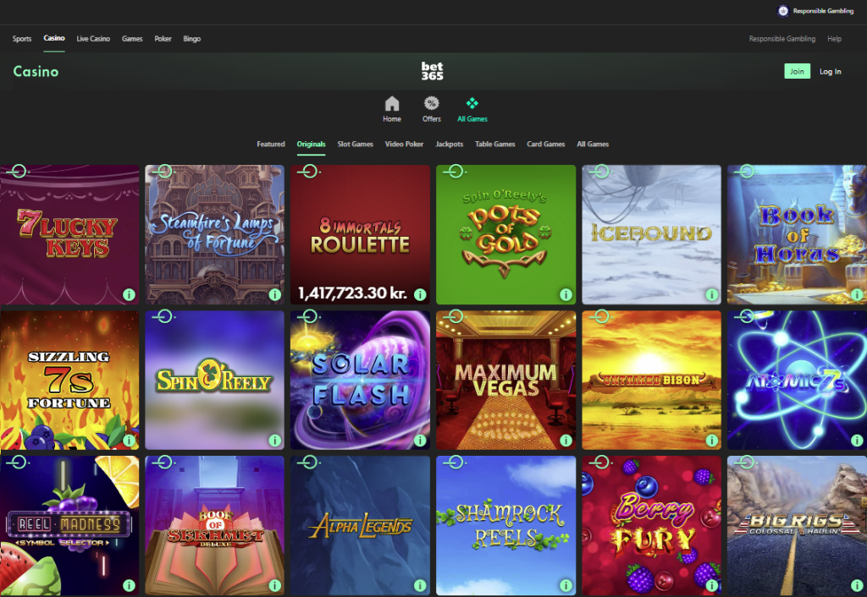
Task: Click the bet365 logo
Action: pos(433,70)
